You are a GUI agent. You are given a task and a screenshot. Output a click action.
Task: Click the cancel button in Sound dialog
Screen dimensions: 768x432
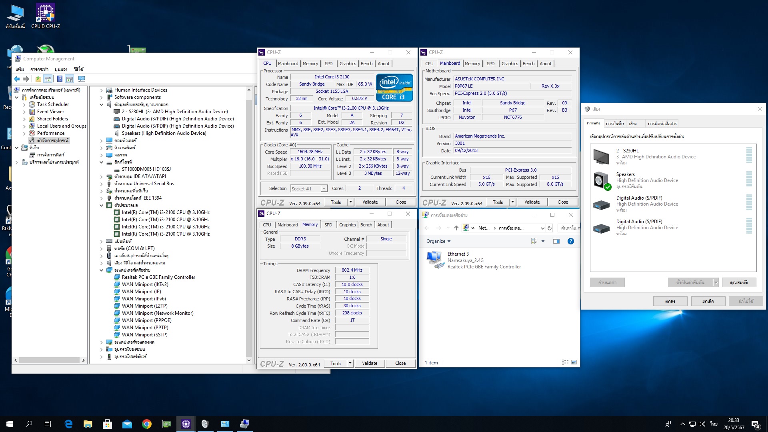pos(708,301)
